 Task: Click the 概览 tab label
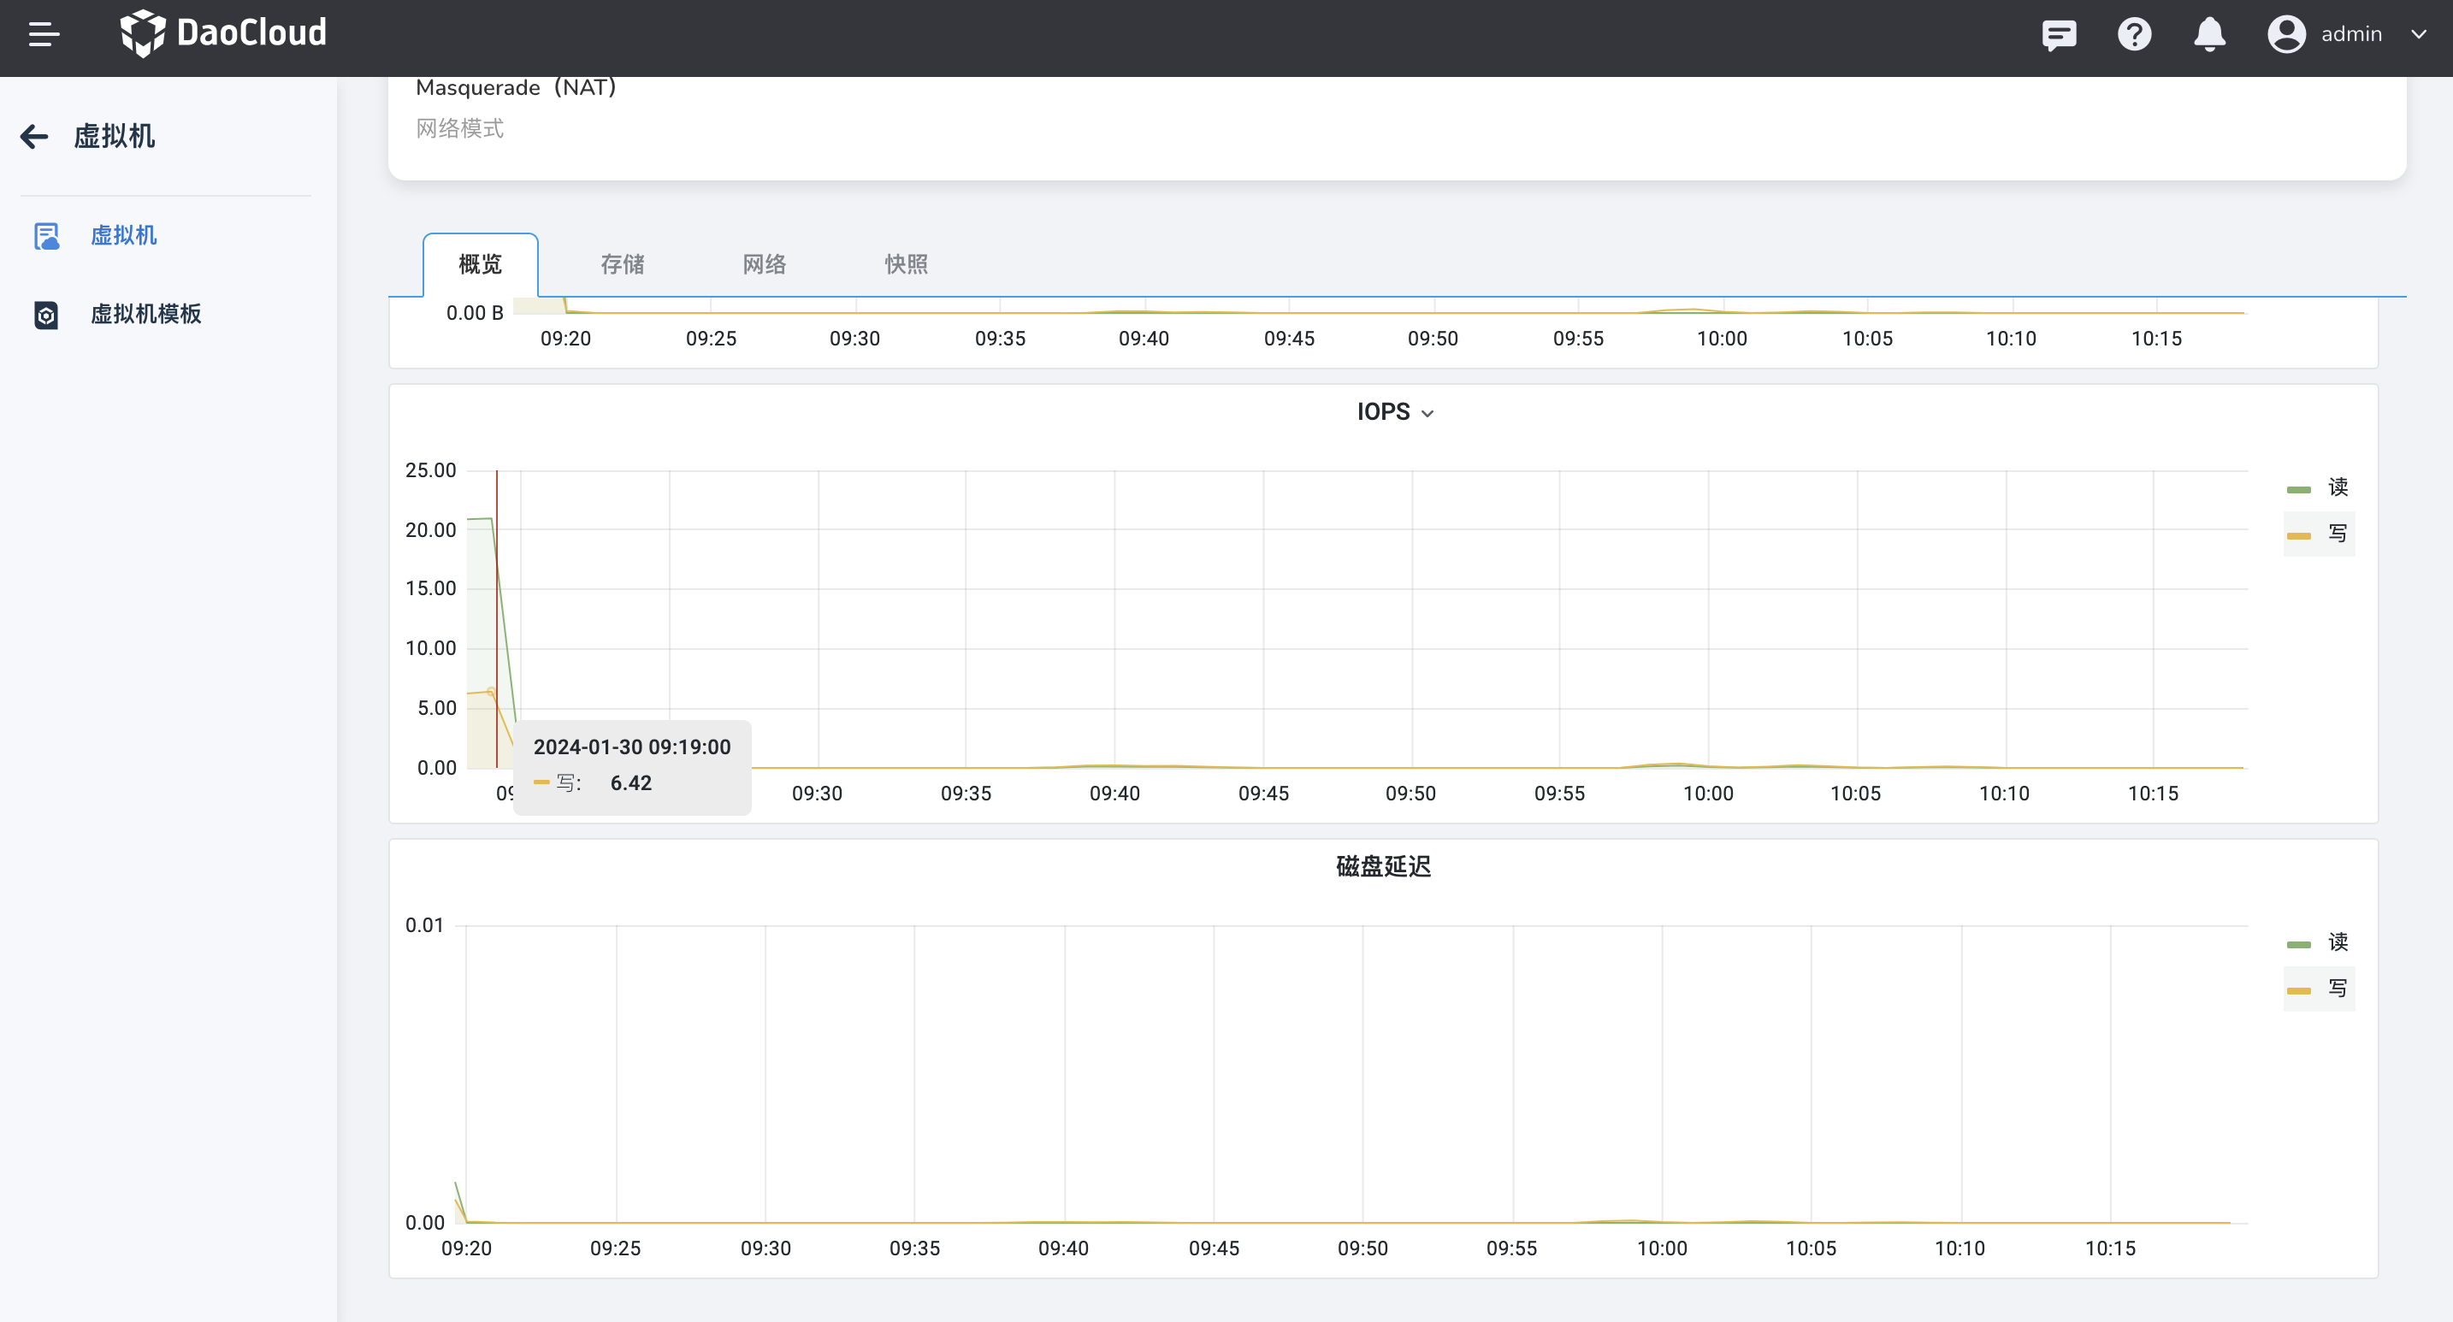tap(479, 264)
